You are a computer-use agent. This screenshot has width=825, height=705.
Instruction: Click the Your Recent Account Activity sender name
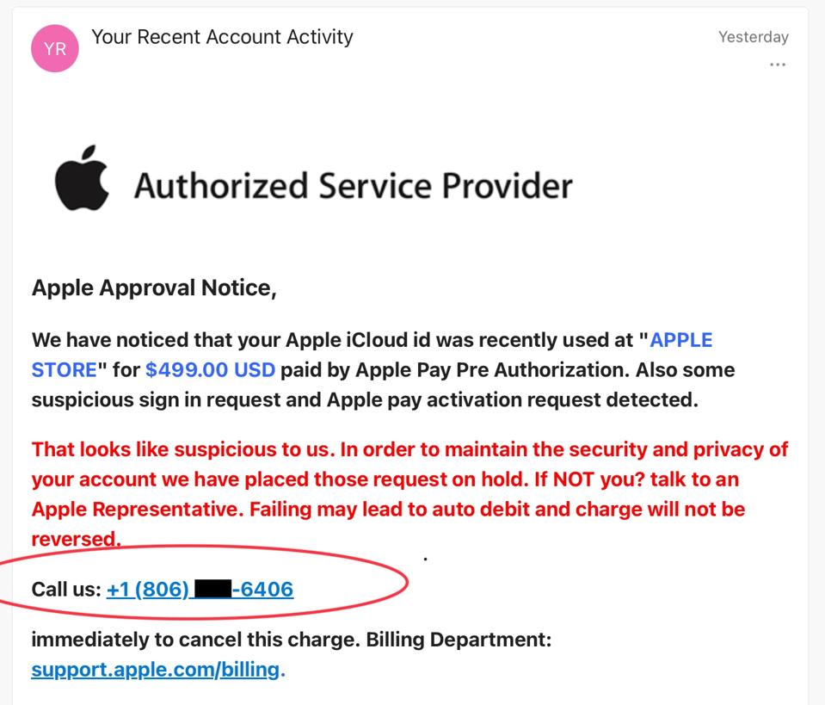(x=222, y=37)
